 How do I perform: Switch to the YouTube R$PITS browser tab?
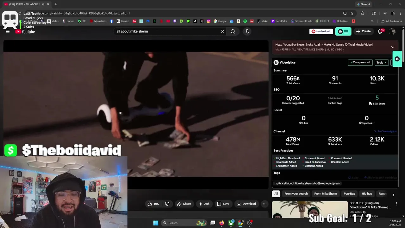(26, 4)
